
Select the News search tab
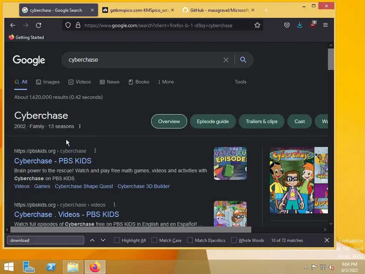110,82
